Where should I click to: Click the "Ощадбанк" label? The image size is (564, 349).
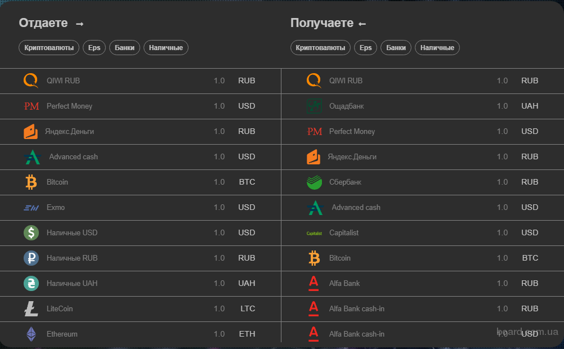(347, 106)
